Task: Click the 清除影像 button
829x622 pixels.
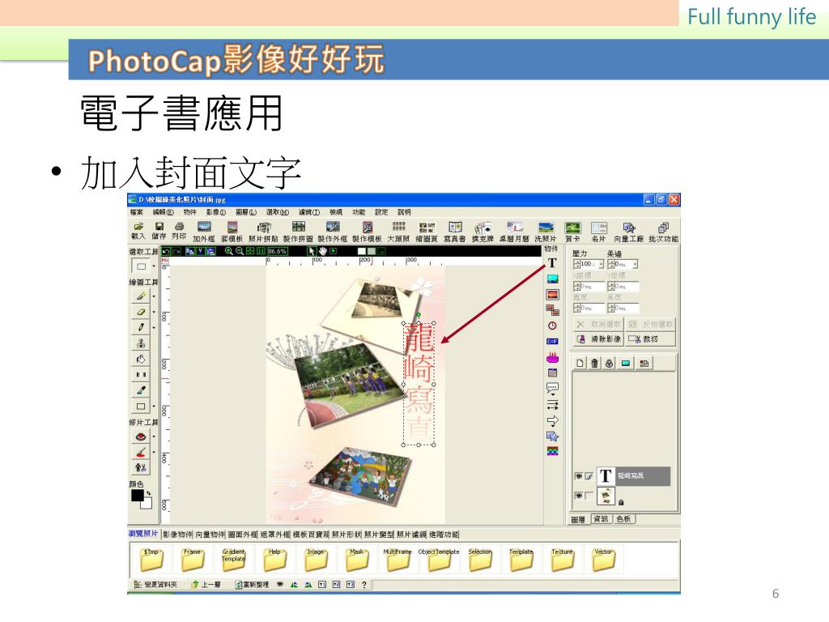Action: 599,339
